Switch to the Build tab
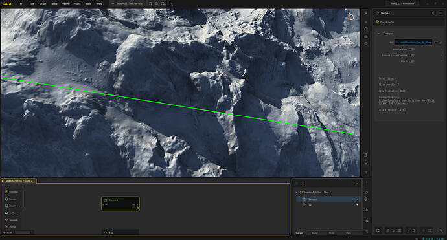This screenshot has width=447, height=240. coord(315,233)
